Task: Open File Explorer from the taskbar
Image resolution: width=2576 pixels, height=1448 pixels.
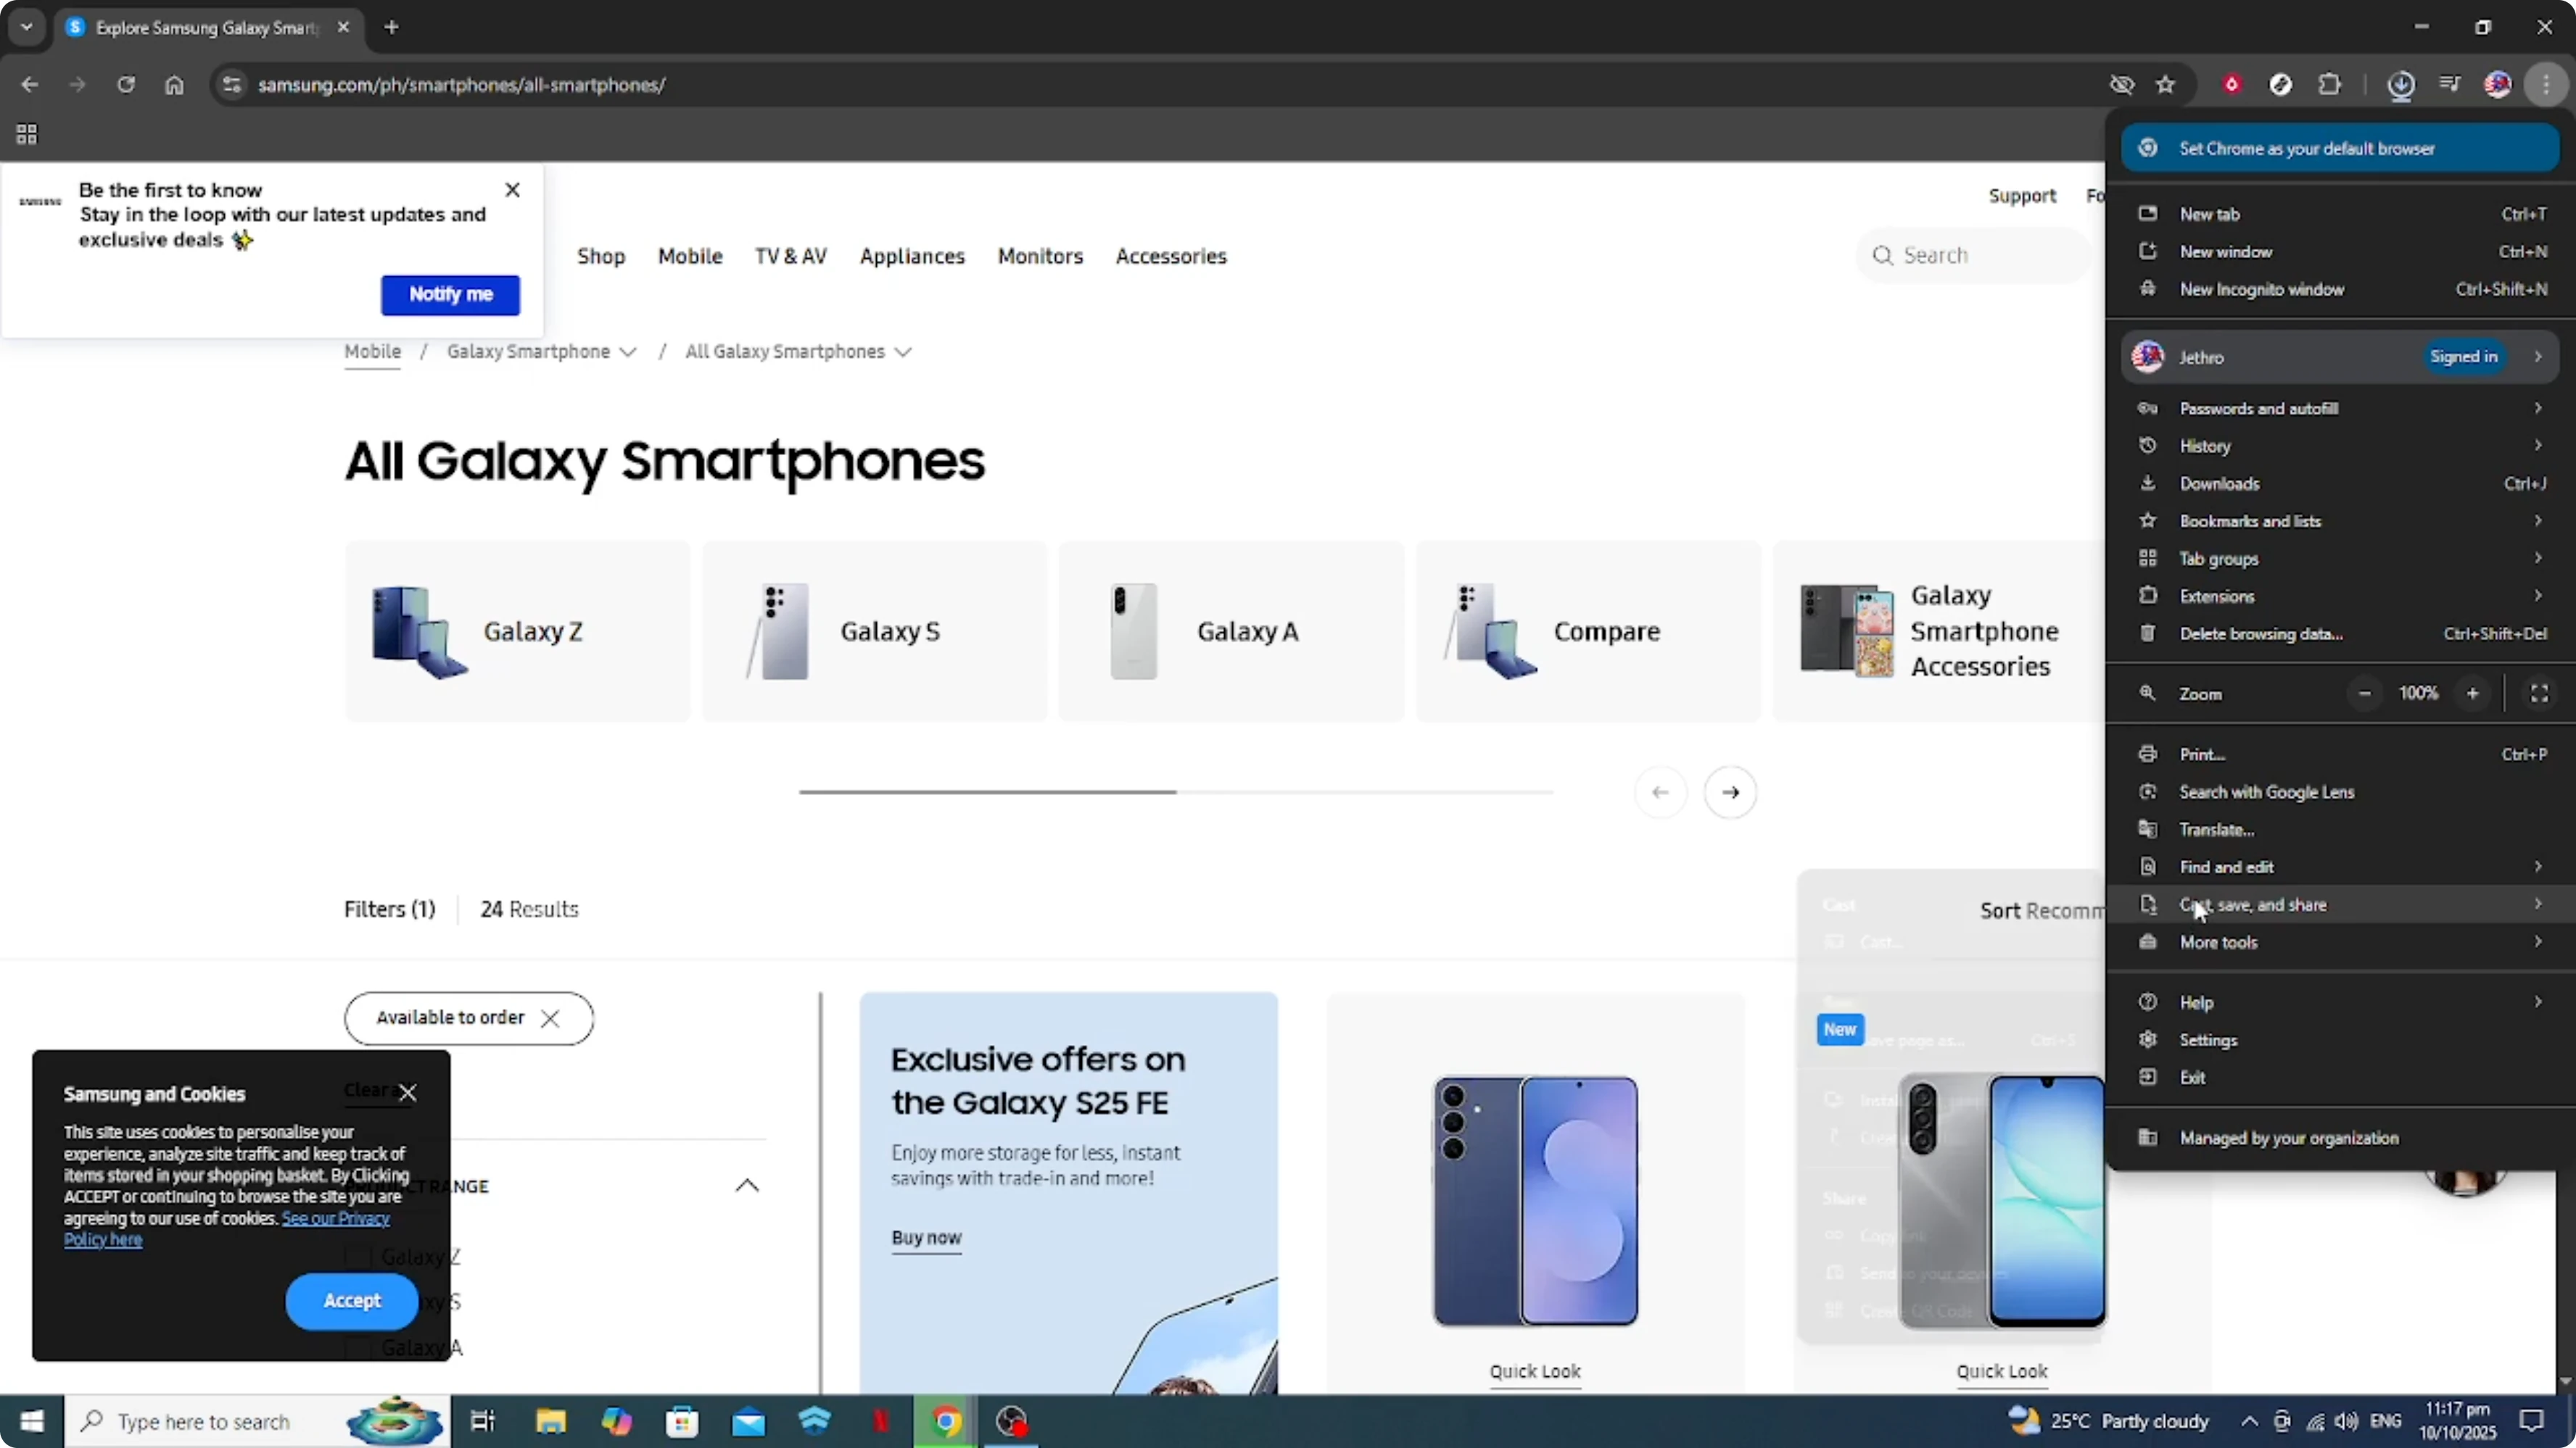Action: (x=550, y=1421)
